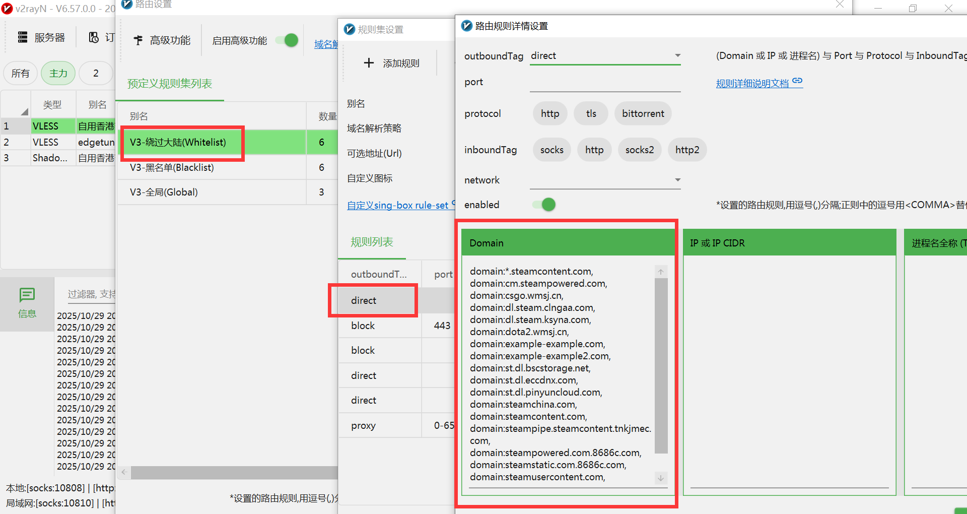Viewport: 967px width, 514px height.
Task: Click the server menu icon in v2rayN
Action: point(23,37)
